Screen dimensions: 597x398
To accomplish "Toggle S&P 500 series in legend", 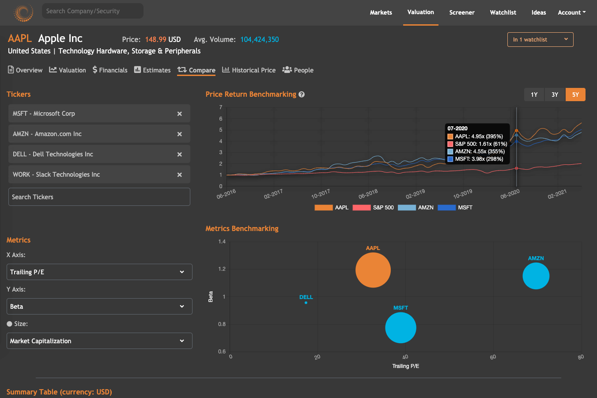I will coord(373,208).
